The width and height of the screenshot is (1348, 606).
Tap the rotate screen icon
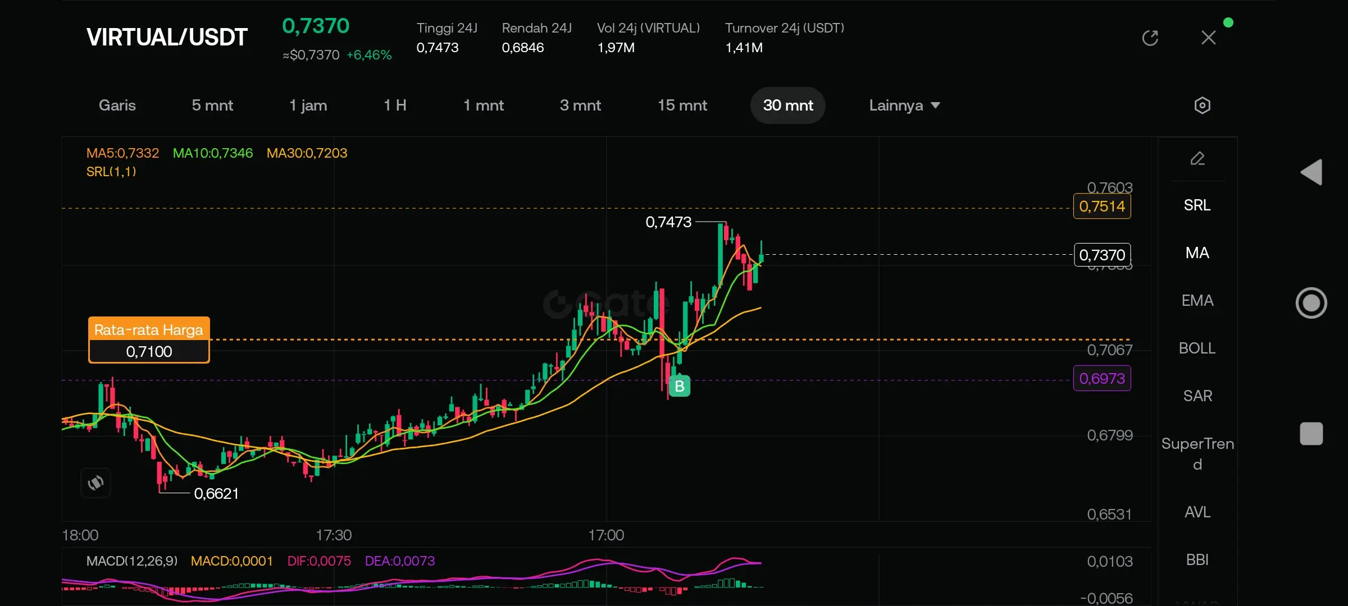(x=95, y=483)
